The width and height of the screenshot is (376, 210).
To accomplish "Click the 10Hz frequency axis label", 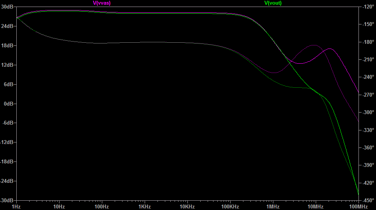I will [59, 207].
